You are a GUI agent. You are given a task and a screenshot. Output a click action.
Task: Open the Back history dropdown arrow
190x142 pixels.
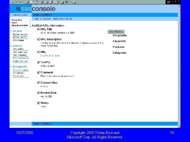click(x=17, y=2)
